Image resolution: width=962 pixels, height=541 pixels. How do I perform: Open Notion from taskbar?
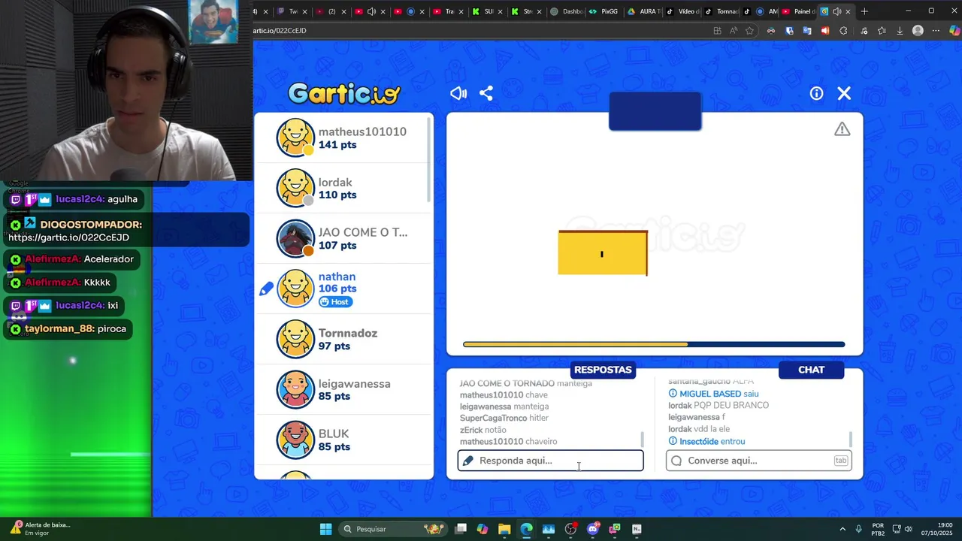click(x=637, y=529)
